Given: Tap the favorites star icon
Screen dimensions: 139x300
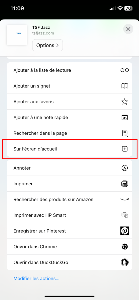Looking at the screenshot, I should tap(125, 102).
